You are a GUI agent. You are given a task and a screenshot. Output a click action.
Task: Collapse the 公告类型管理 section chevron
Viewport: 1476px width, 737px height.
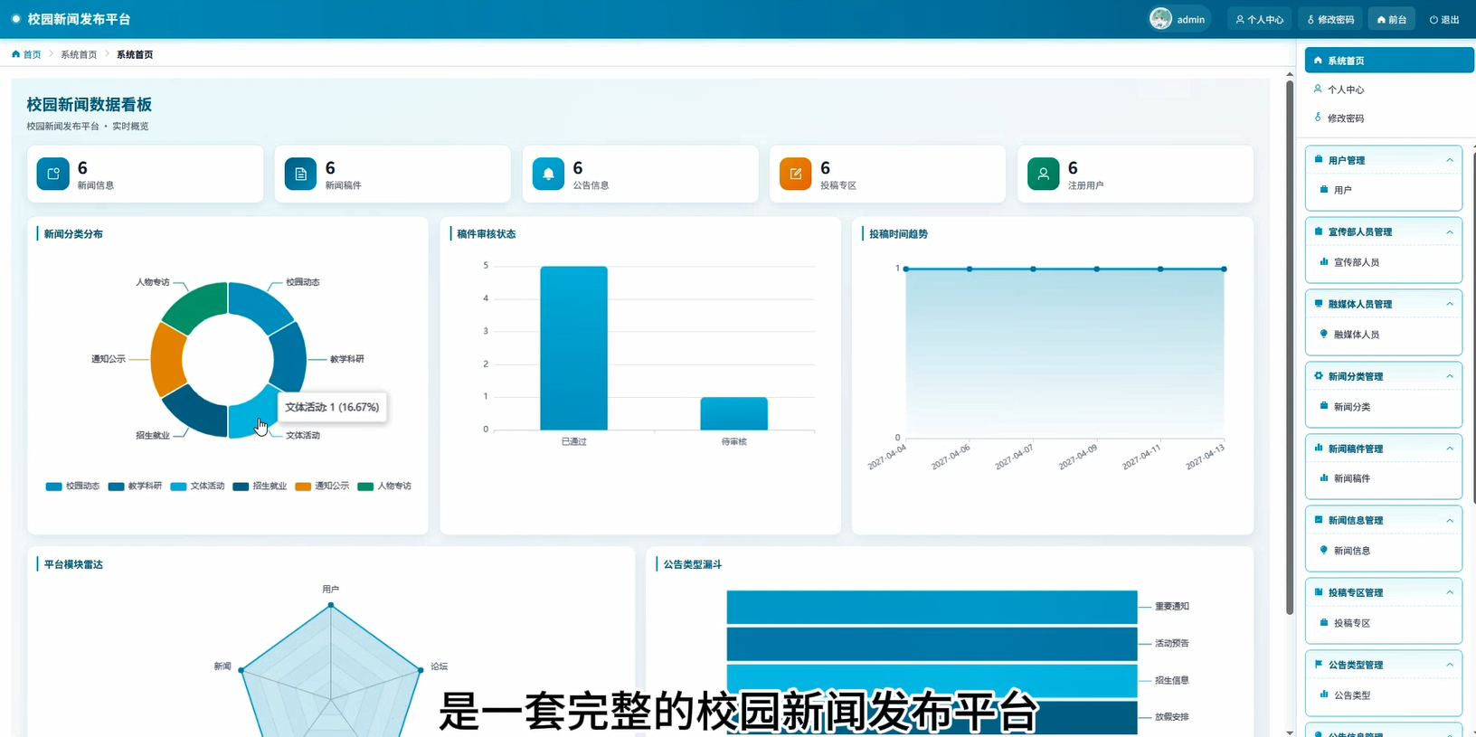[1450, 665]
